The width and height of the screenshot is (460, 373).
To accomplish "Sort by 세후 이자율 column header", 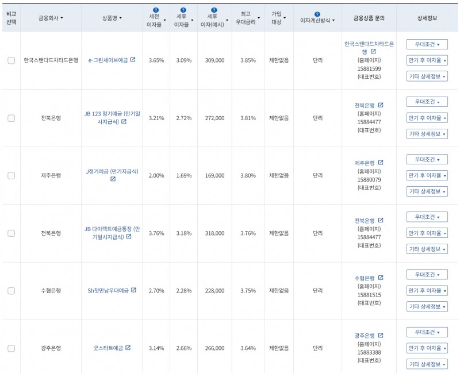I will (x=183, y=20).
